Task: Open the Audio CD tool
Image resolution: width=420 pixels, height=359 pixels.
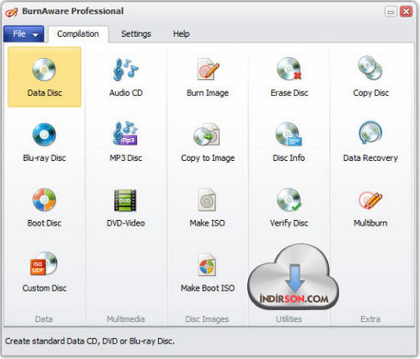Action: coord(126,76)
